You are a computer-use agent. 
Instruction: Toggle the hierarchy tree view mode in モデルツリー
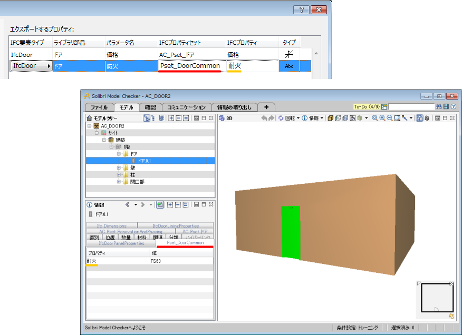147,118
